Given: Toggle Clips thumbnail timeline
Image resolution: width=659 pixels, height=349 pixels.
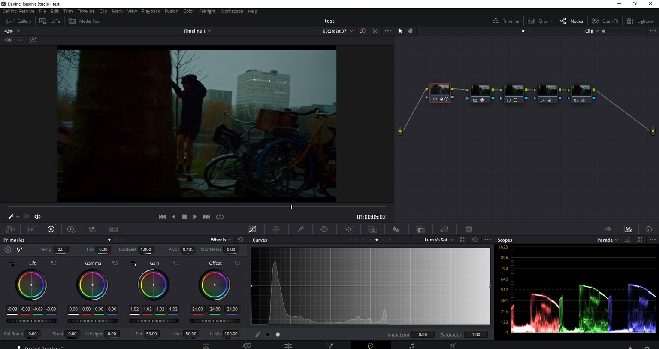Looking at the screenshot, I should coord(538,21).
